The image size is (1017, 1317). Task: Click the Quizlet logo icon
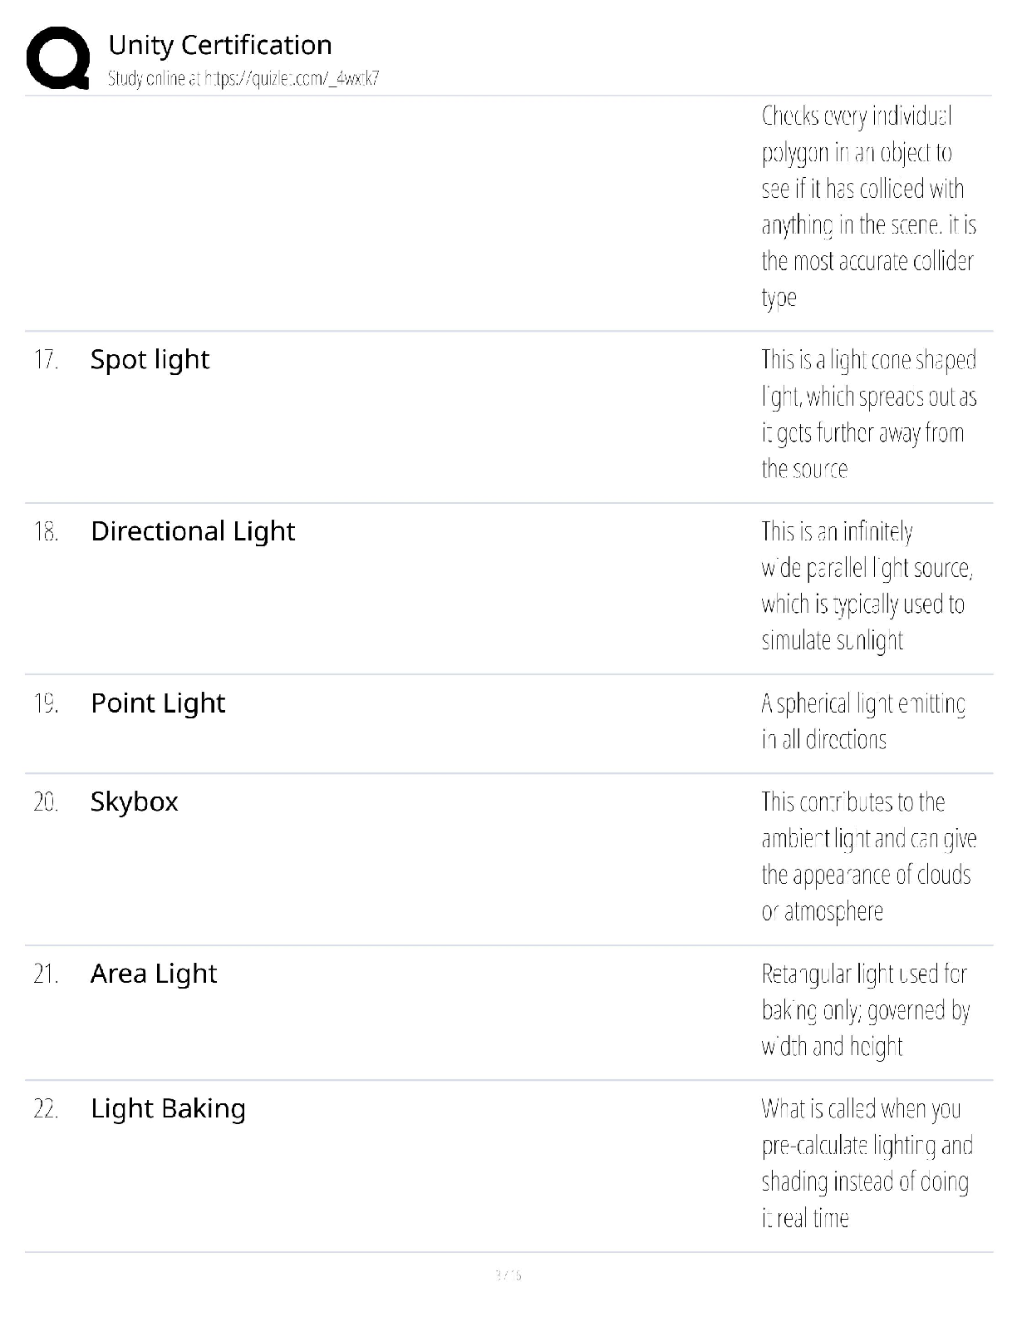tap(58, 57)
